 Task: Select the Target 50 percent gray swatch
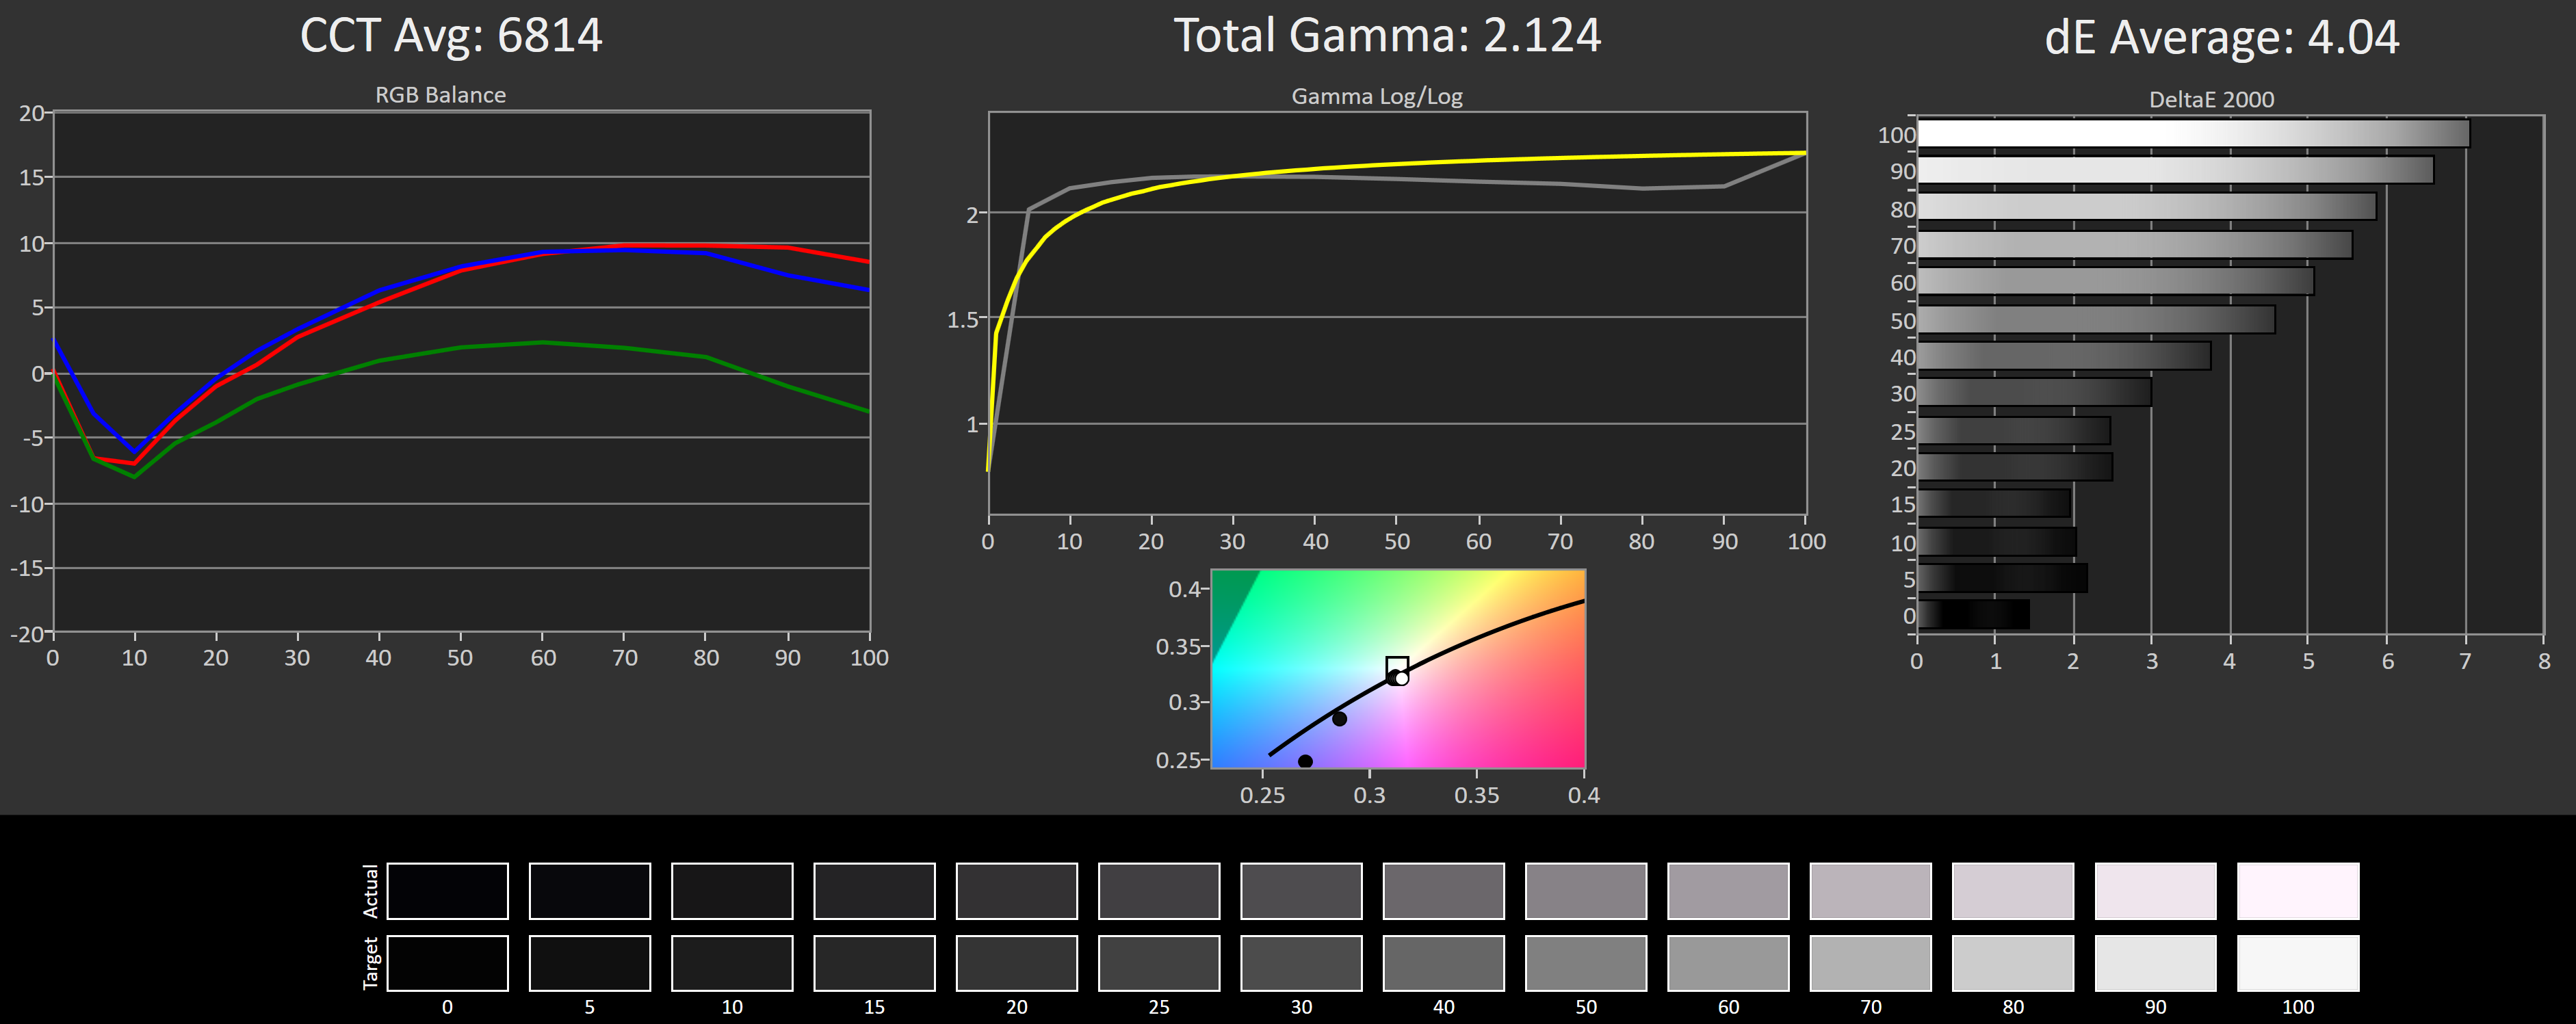tap(1585, 962)
